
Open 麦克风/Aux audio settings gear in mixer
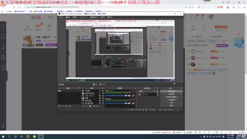[133, 96]
